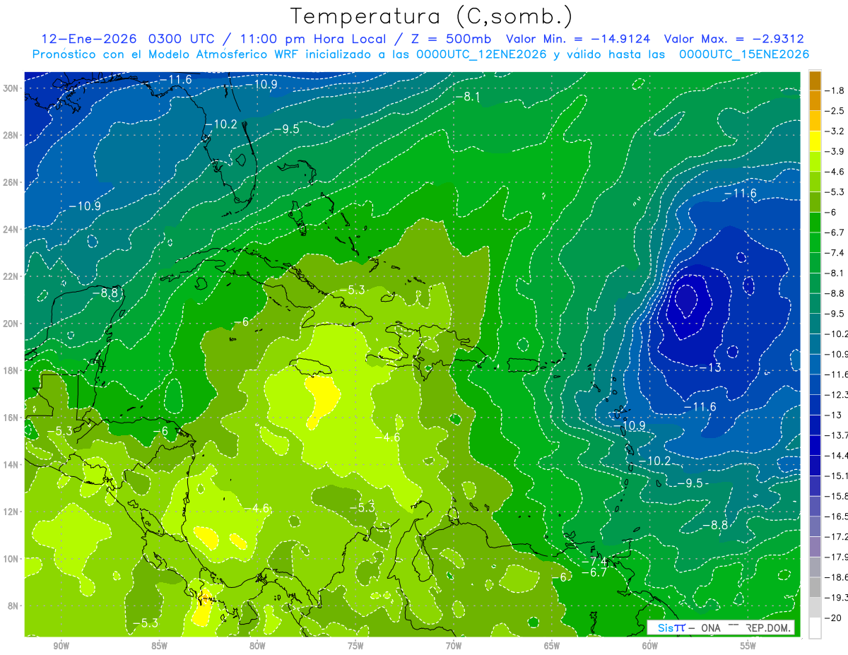Click the '20N' latitude axis label

[10, 324]
